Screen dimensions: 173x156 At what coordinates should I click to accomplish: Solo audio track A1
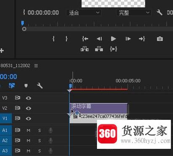pos(39,130)
